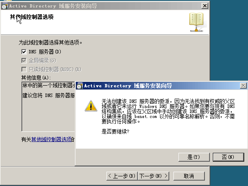The width and height of the screenshot is (248, 186).
Task: Click the open book icon in wizard header
Action: point(196,22)
